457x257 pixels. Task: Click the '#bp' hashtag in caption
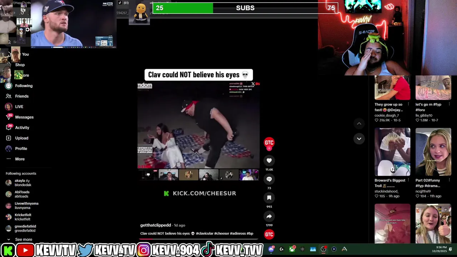(250, 233)
